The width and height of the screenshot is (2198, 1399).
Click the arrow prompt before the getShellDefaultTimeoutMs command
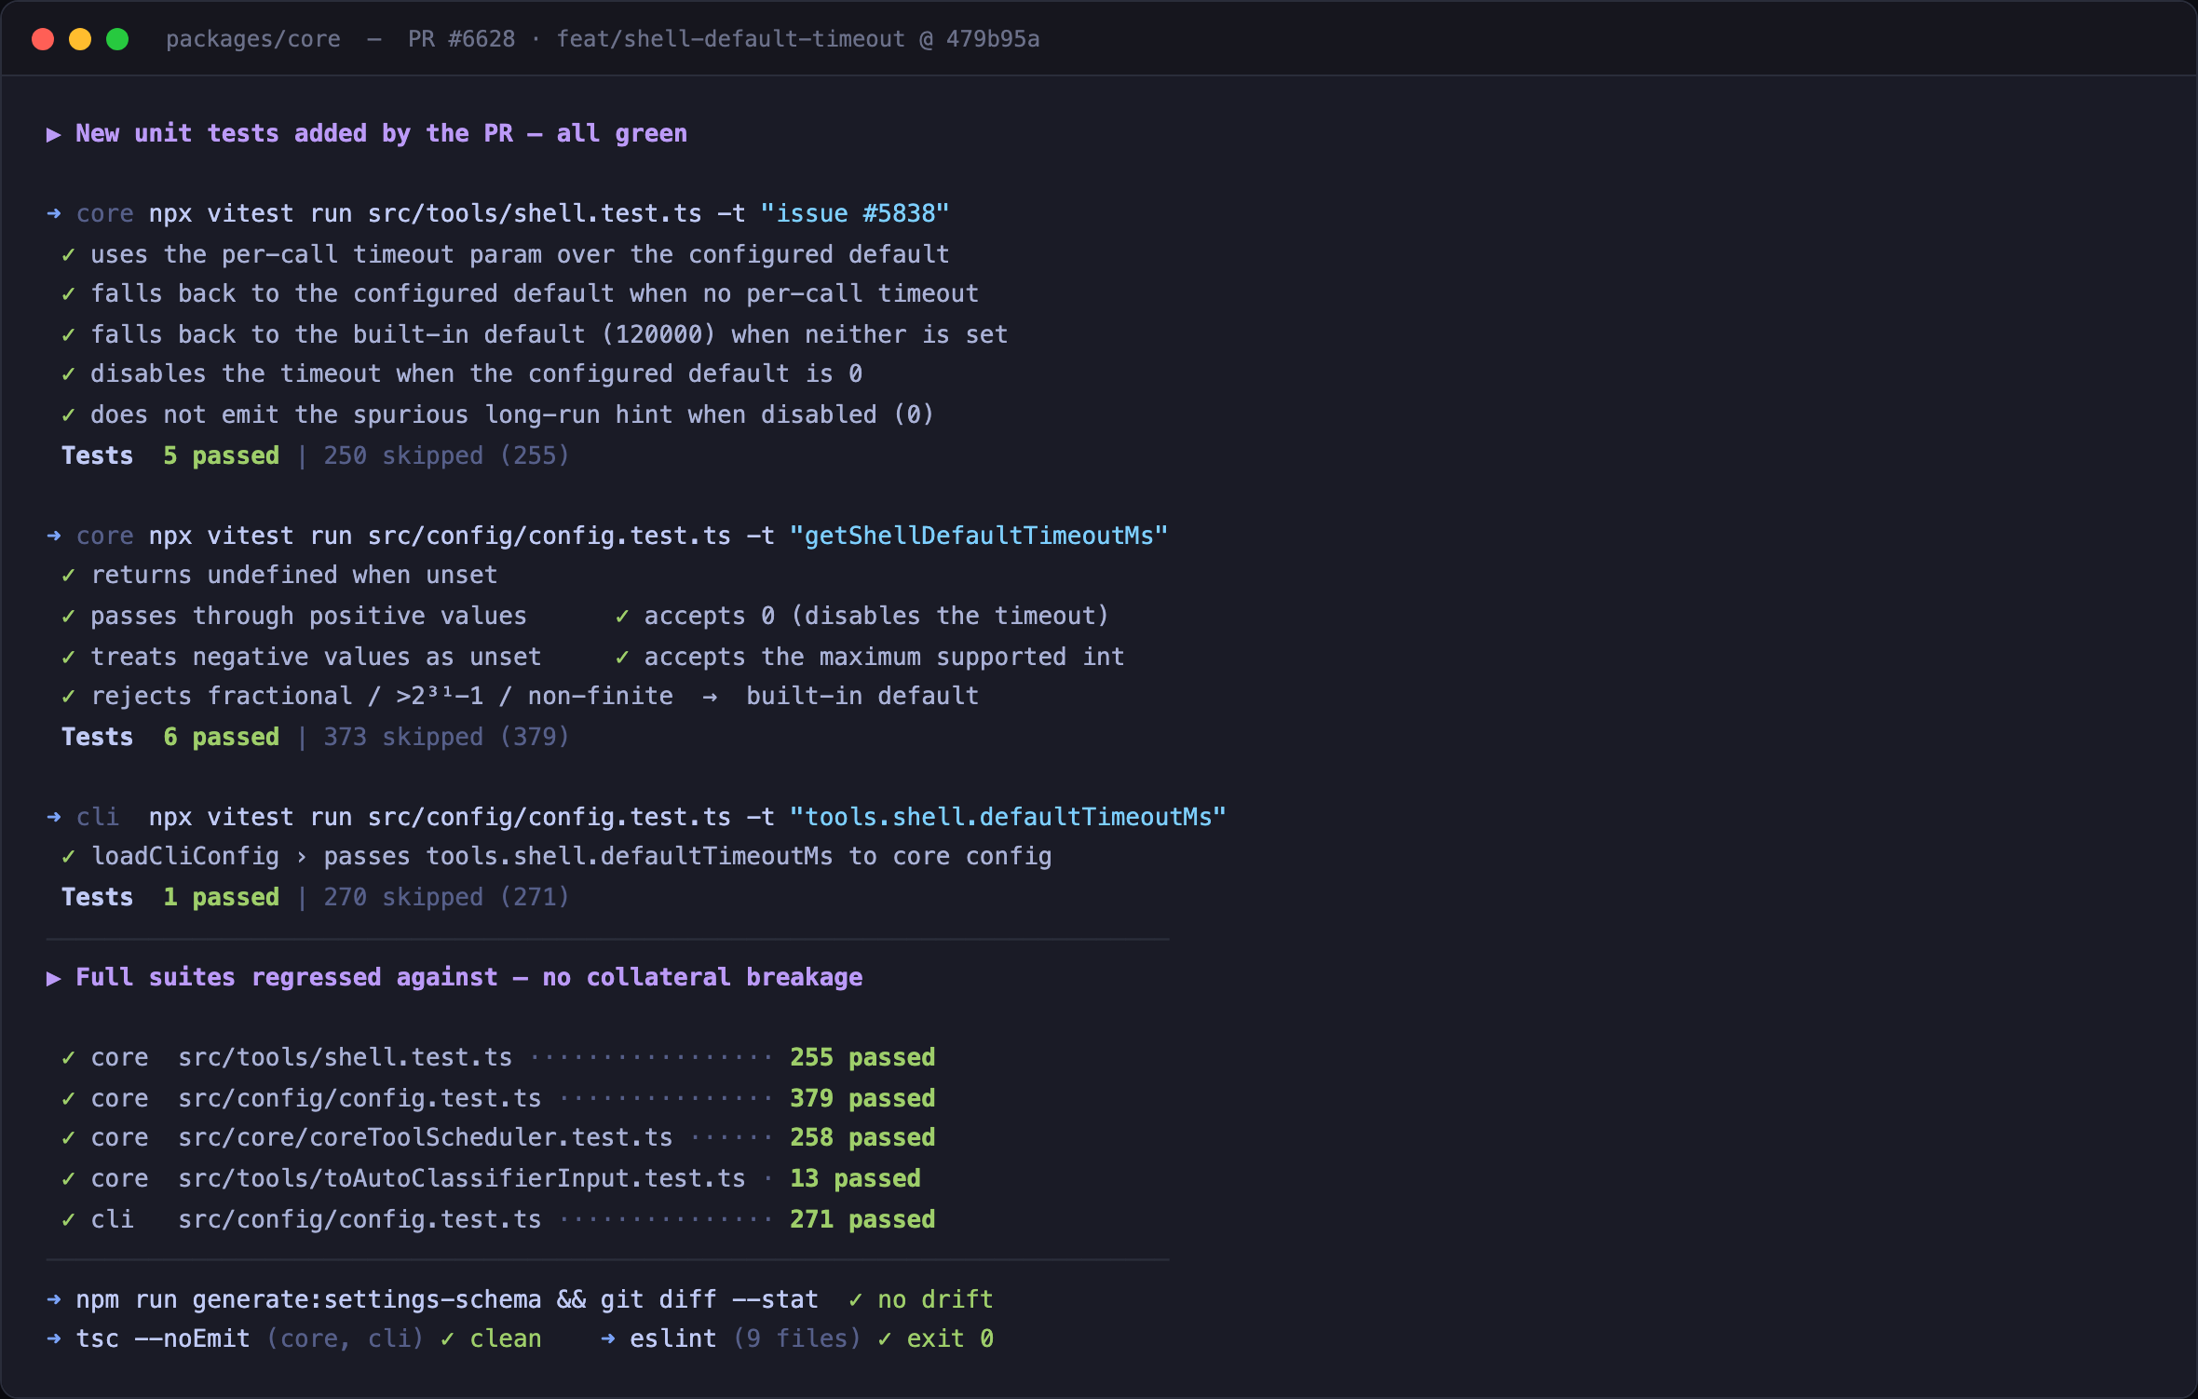tap(54, 537)
